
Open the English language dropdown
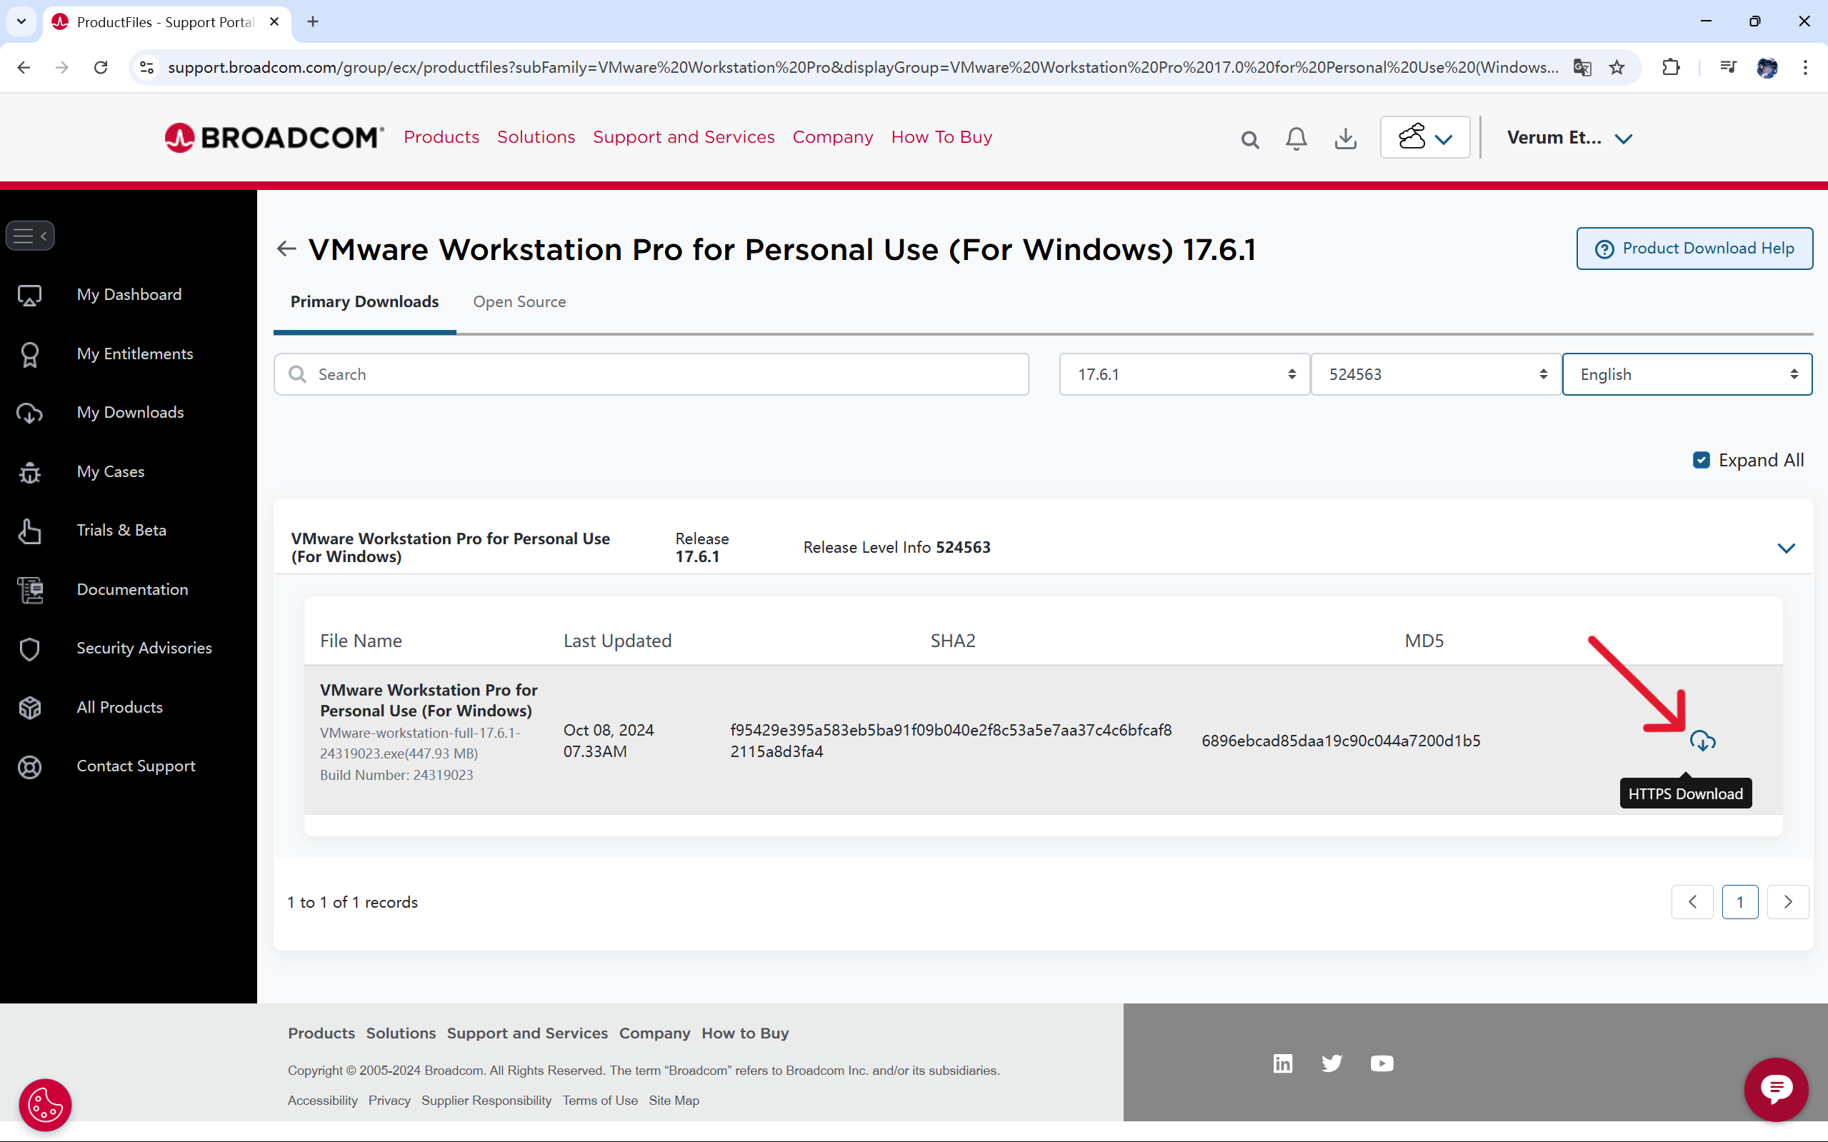(1686, 374)
